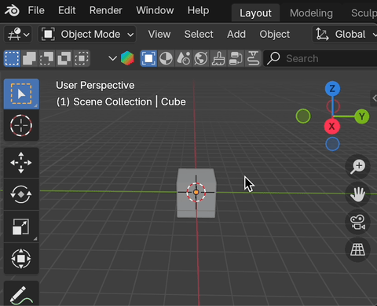Open the viewport View menu
The image size is (377, 306).
point(159,35)
